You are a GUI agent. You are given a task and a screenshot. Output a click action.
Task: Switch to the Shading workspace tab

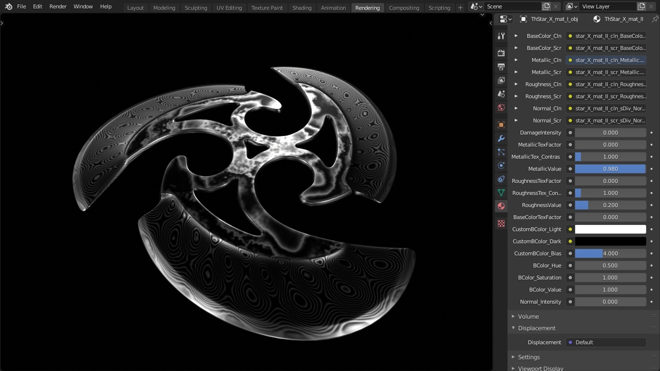pyautogui.click(x=302, y=8)
